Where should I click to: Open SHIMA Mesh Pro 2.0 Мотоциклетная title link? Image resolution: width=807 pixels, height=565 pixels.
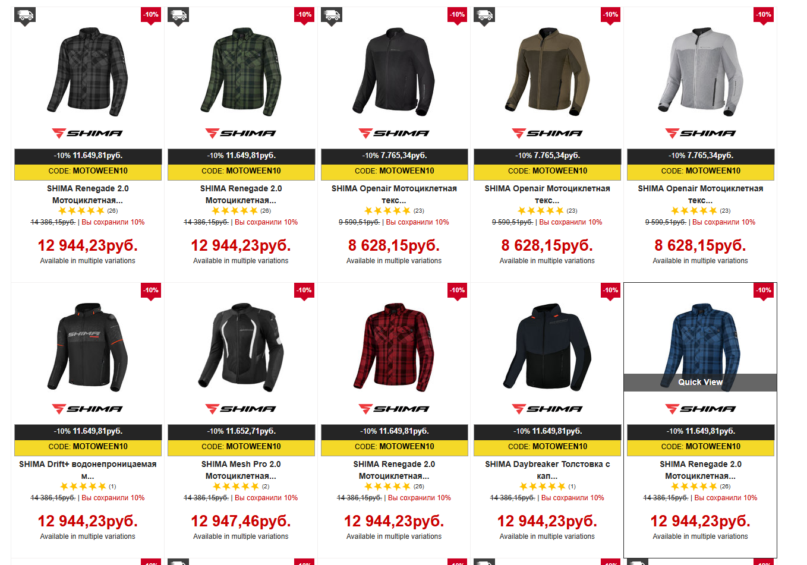pyautogui.click(x=241, y=470)
